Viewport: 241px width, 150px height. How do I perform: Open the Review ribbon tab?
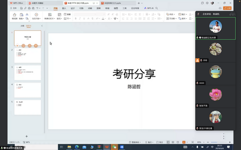click(107, 8)
